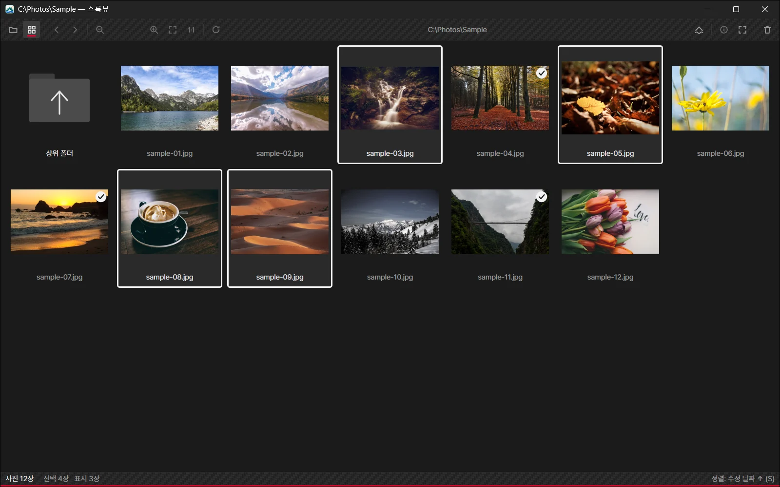This screenshot has height=487, width=780.
Task: Uncheck the checkmark on sample-07.jpg
Action: [x=101, y=197]
